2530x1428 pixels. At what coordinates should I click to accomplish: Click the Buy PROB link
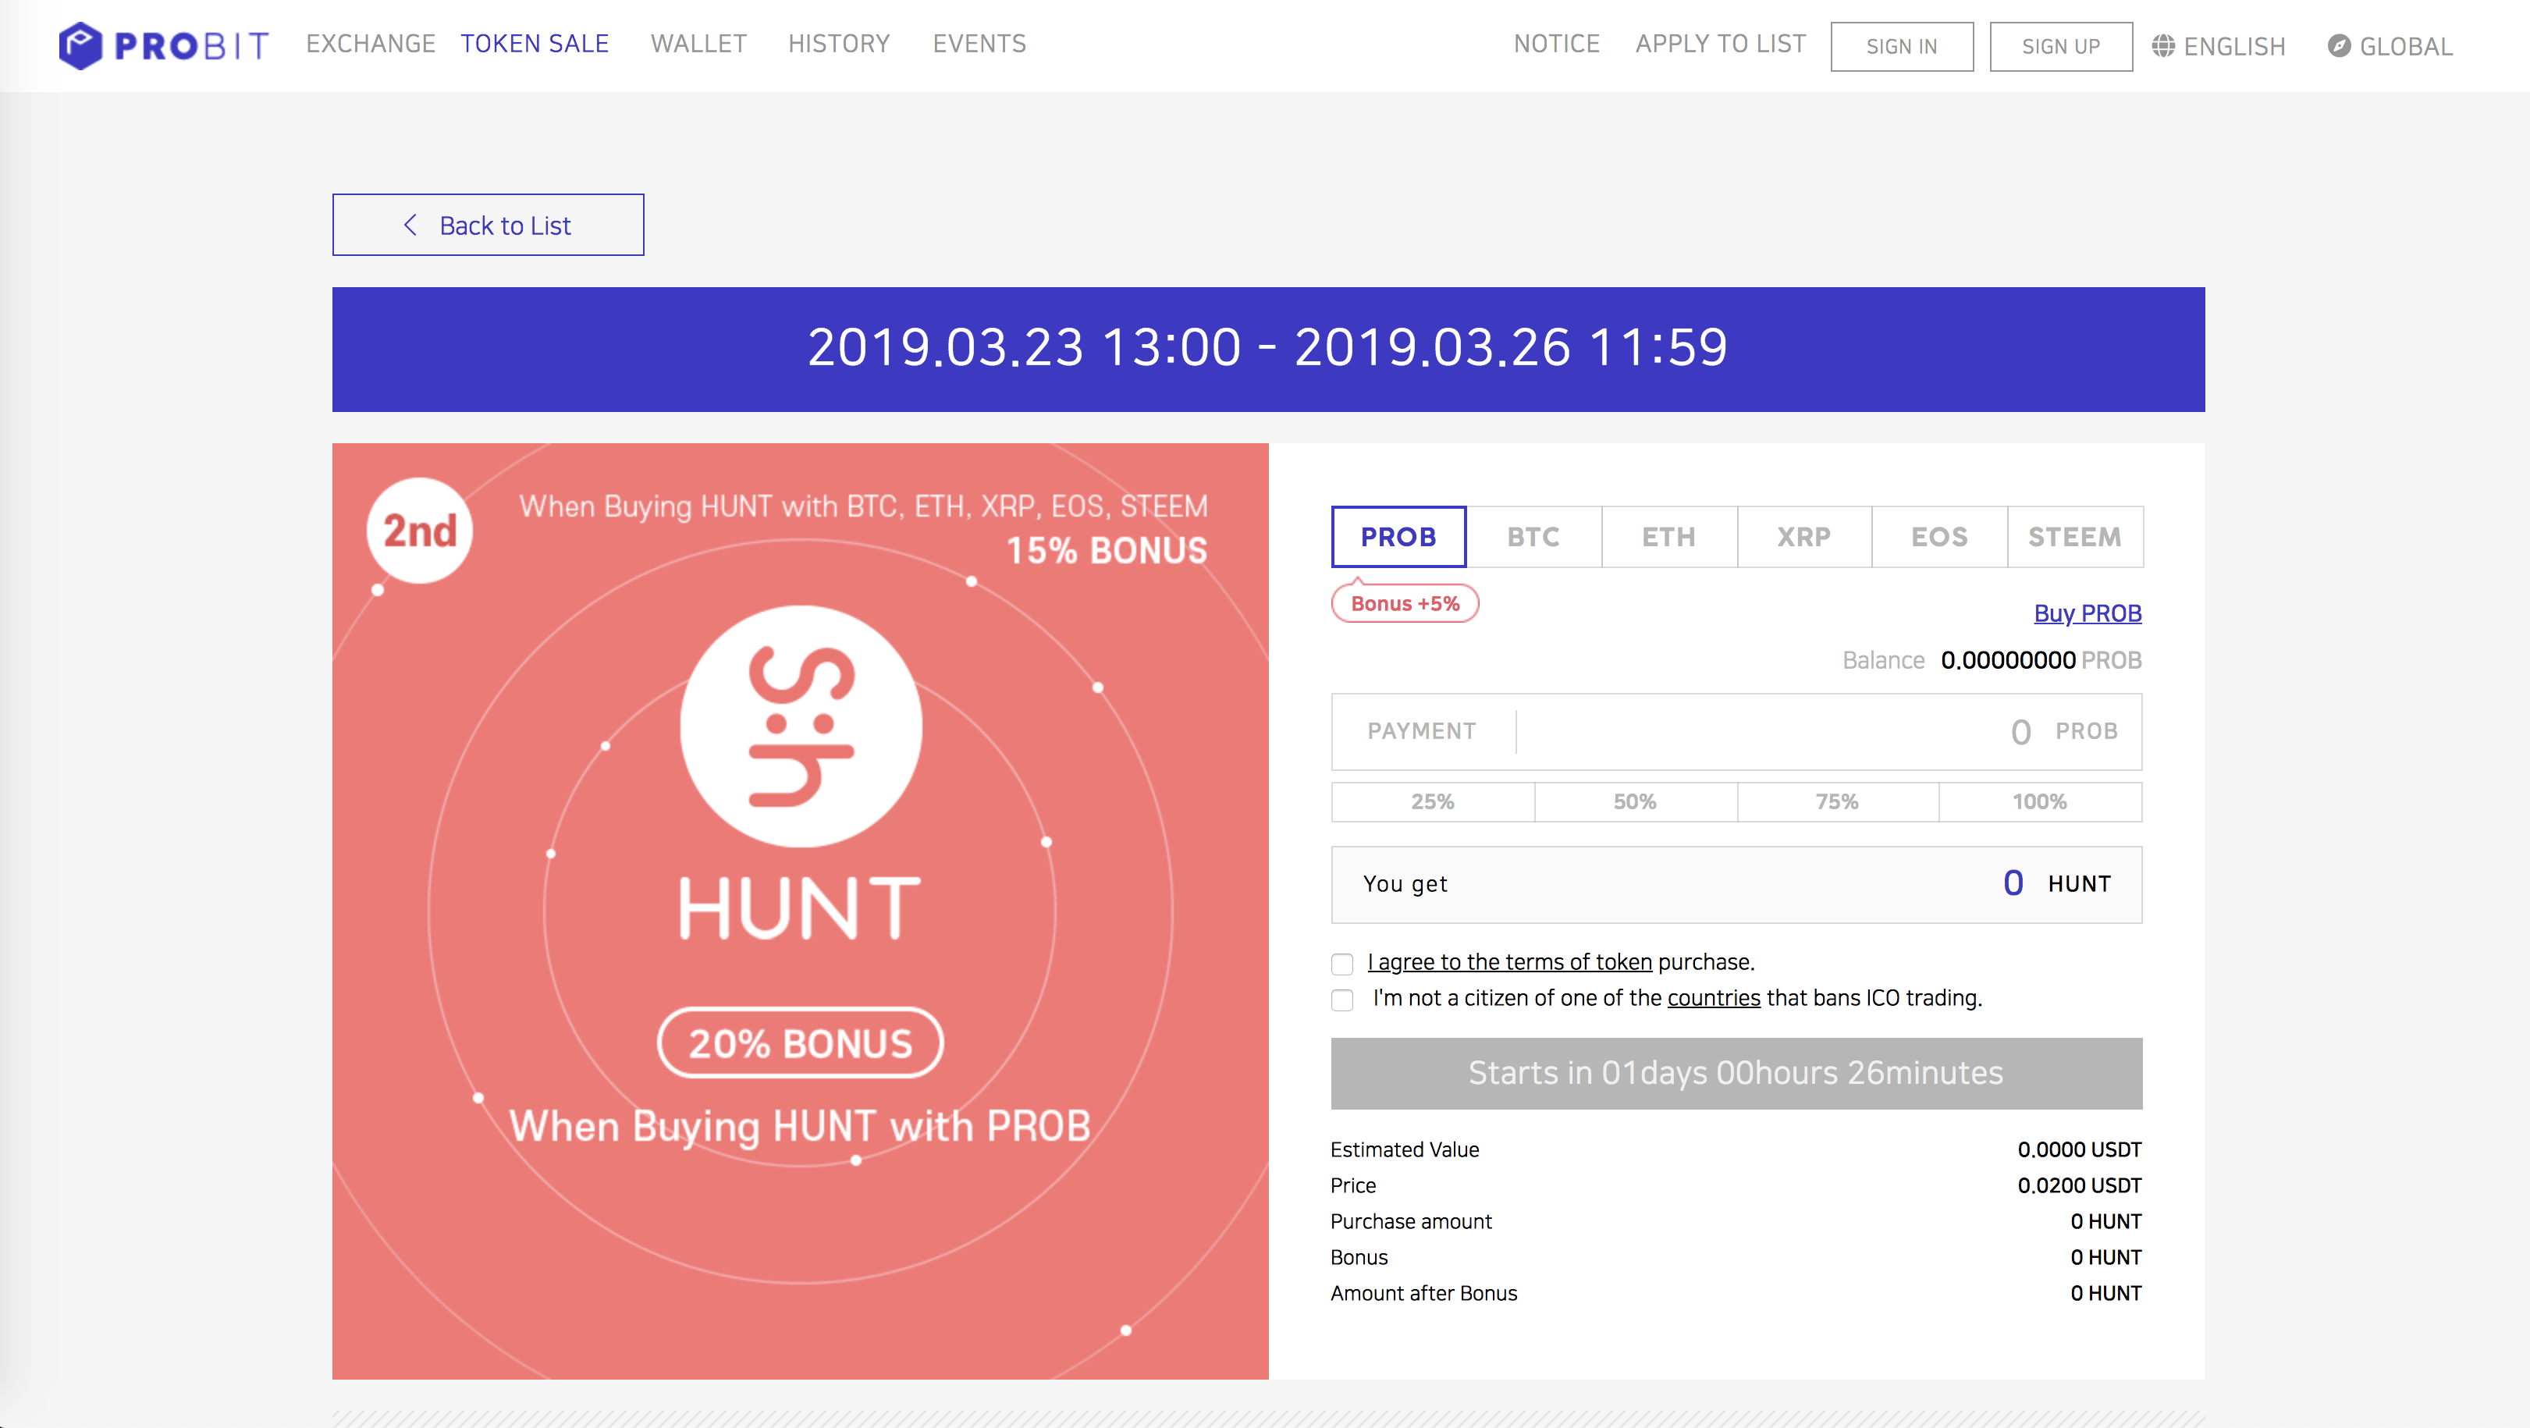tap(2087, 613)
